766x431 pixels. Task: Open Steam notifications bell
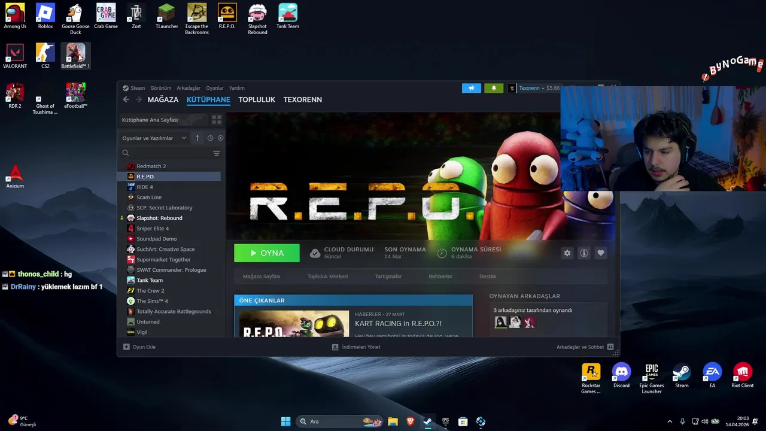coord(494,88)
